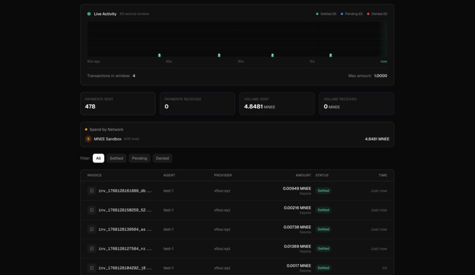The image size is (475, 275).
Task: Click Settled badge for 0.0017 MNEE row
Action: click(323, 268)
